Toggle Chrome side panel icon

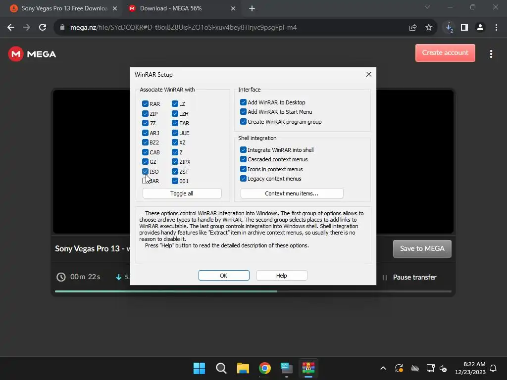464,28
